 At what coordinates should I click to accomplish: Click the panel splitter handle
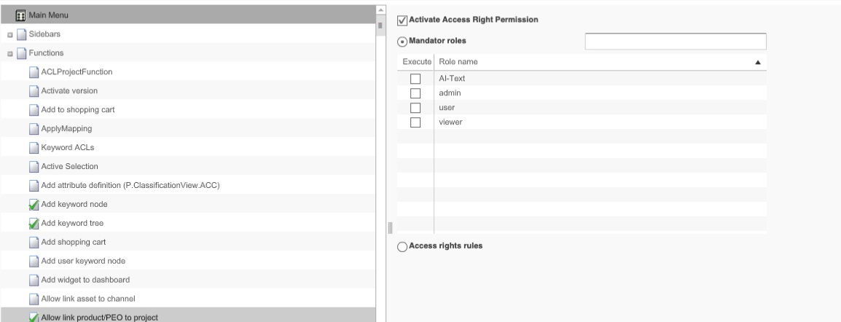[x=380, y=229]
